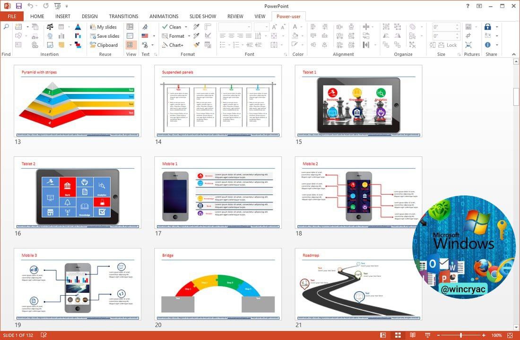This screenshot has height=340, width=520.
Task: Switch to Normal view in status bar
Action: click(383, 335)
